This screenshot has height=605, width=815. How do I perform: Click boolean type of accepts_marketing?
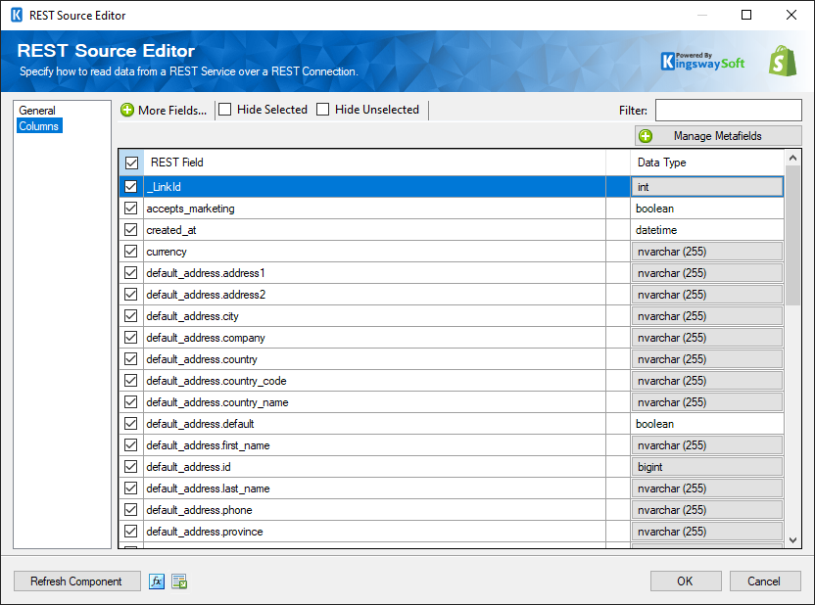(654, 209)
